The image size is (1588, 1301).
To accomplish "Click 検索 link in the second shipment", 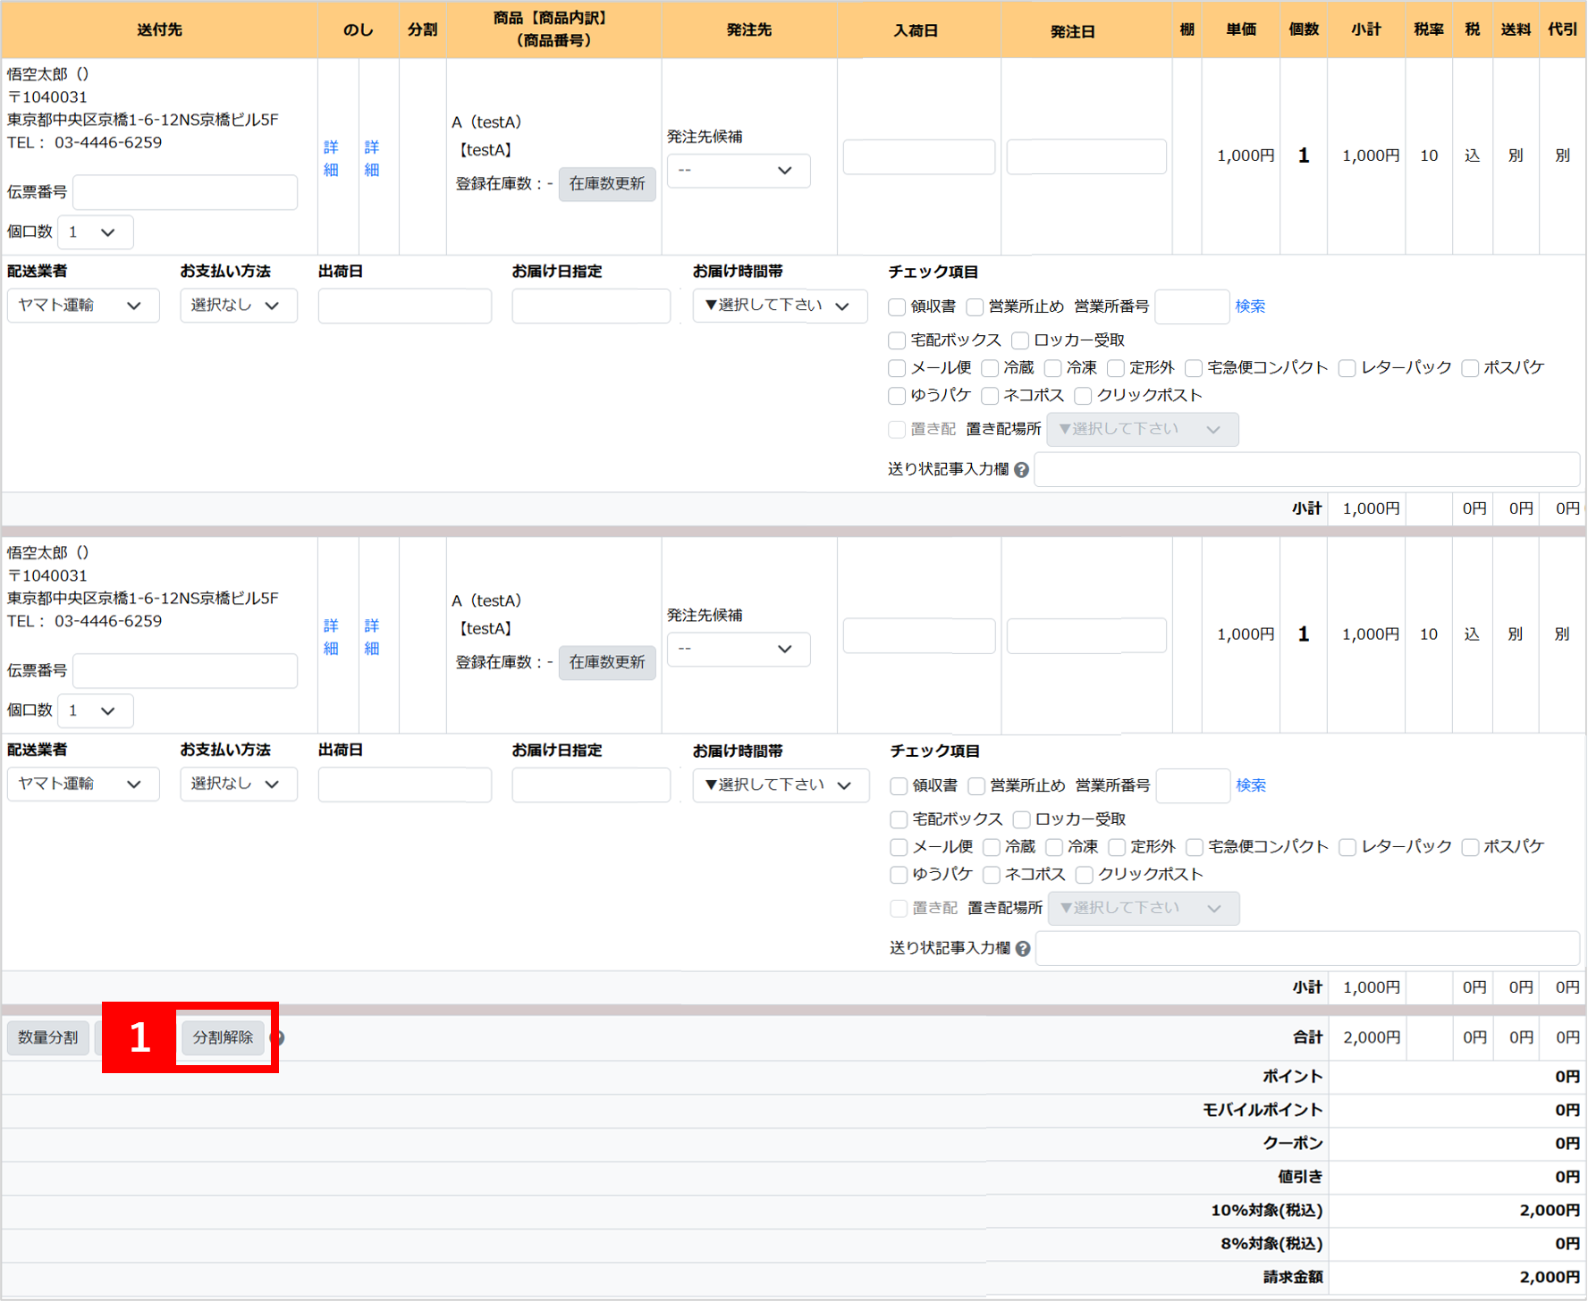I will 1250,785.
